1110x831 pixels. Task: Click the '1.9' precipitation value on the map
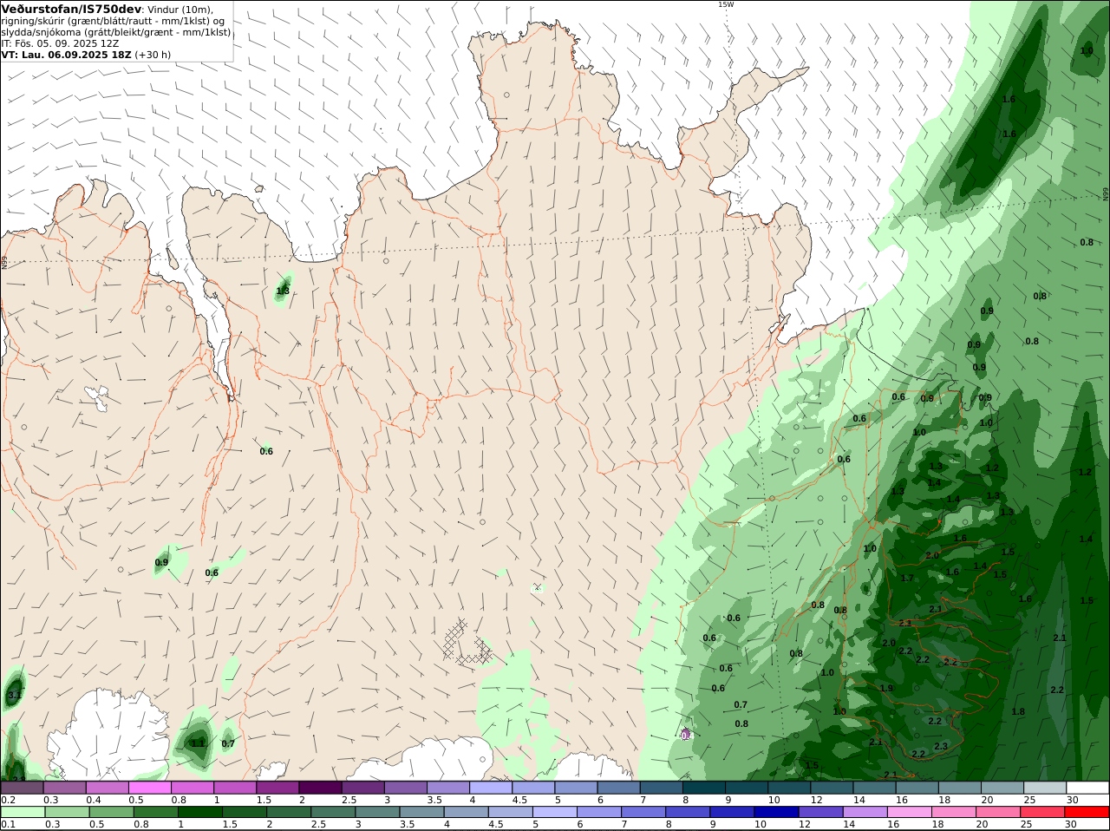click(x=886, y=688)
